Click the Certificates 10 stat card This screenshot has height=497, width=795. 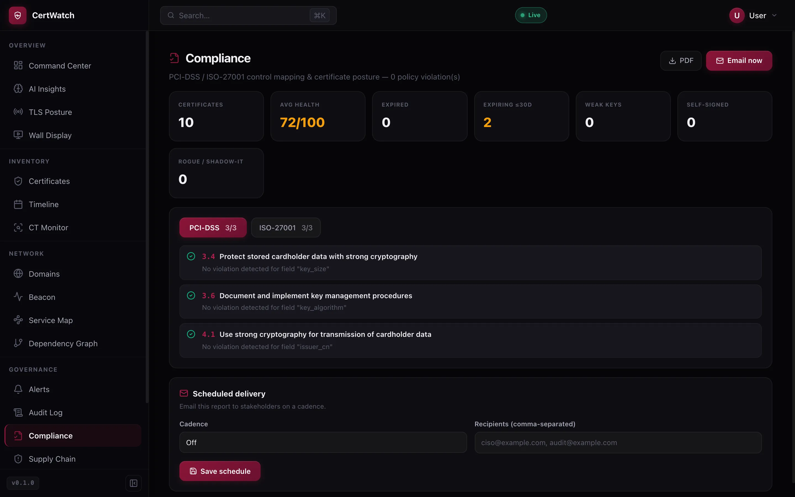pyautogui.click(x=216, y=116)
